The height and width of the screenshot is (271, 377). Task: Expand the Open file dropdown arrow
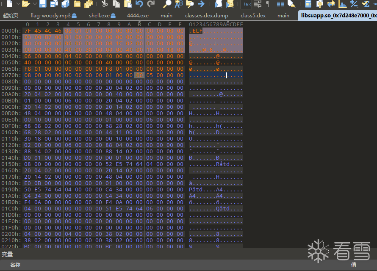pos(35,4)
